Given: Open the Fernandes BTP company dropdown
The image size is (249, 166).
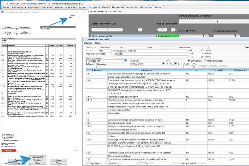Looking at the screenshot, I should [126, 61].
